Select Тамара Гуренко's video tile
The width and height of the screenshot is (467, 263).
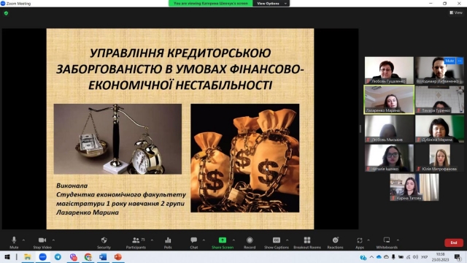pos(439,99)
